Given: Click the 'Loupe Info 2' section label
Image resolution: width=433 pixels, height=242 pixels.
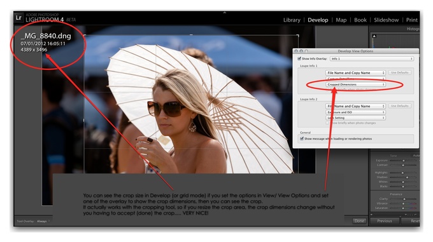Looking at the screenshot, I should [308, 99].
